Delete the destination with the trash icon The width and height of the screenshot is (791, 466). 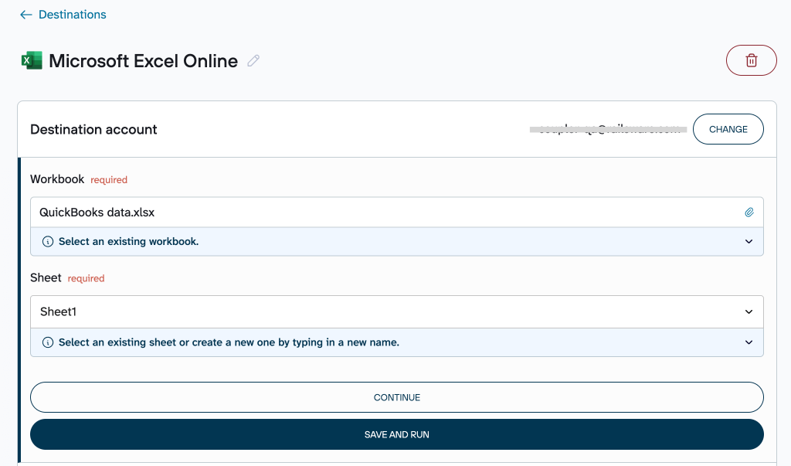click(x=751, y=60)
